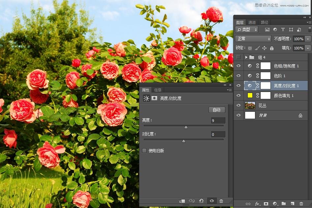The image size is (312, 208).
Task: Click 对比度 value field
Action: point(218,134)
